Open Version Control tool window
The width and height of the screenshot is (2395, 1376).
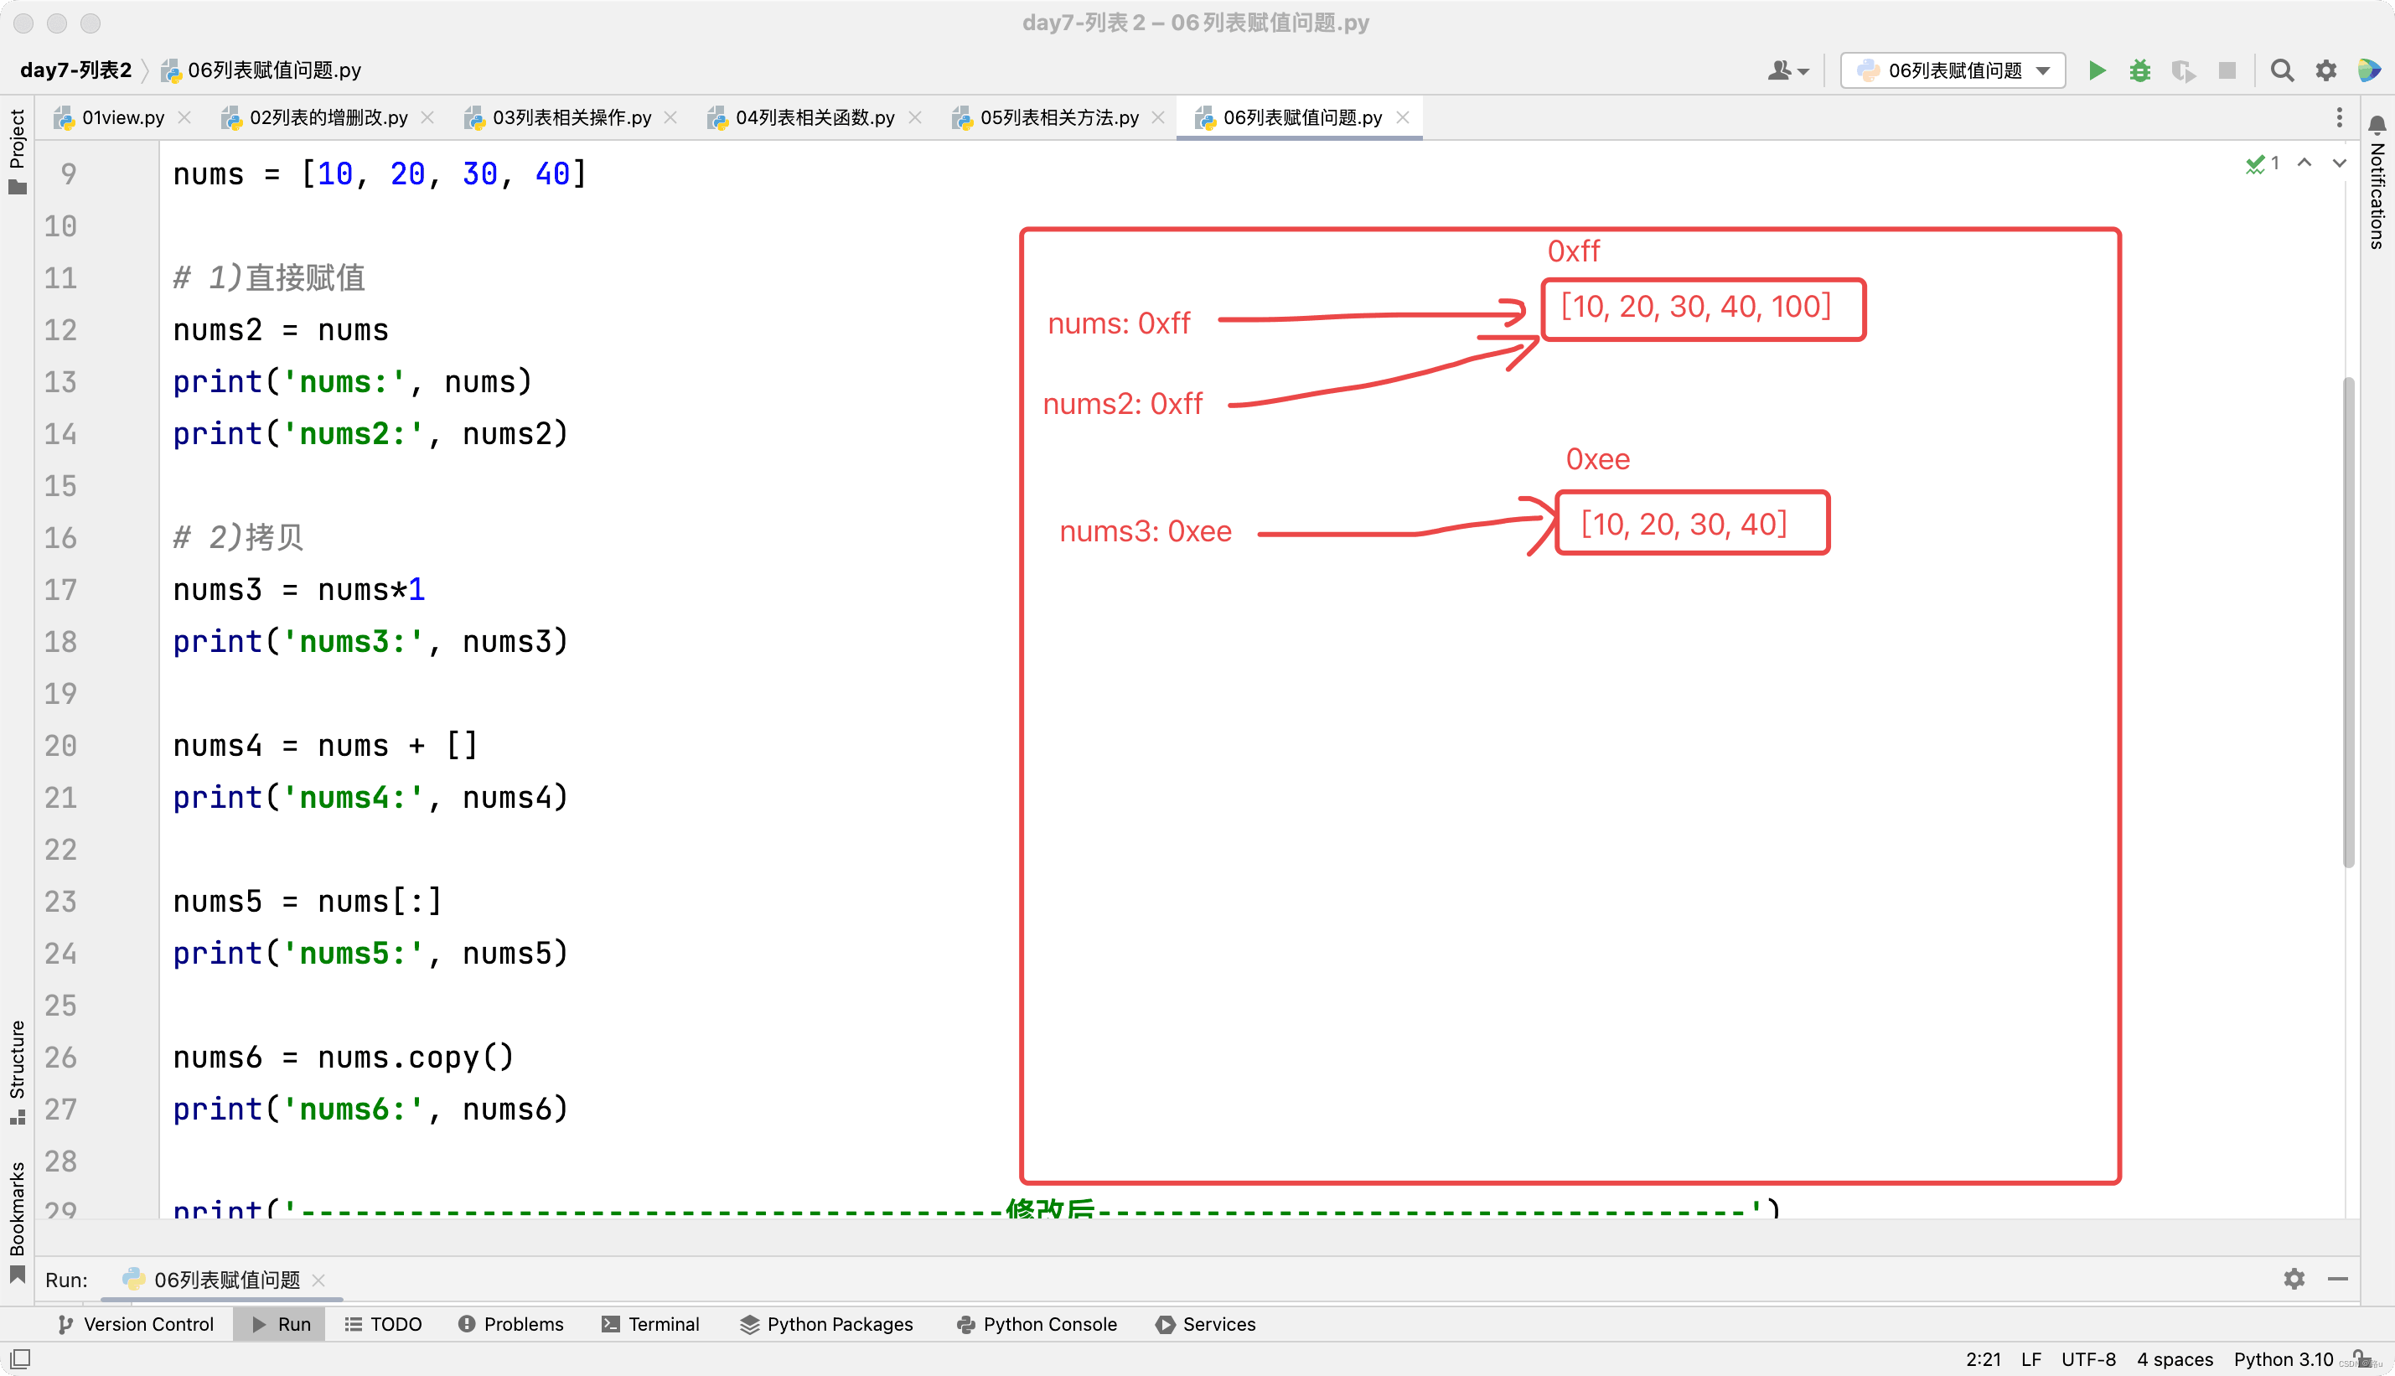135,1324
